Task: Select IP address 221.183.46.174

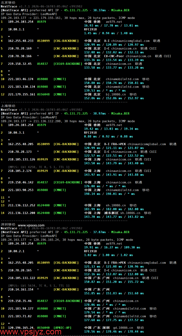Action: tap(21, 79)
